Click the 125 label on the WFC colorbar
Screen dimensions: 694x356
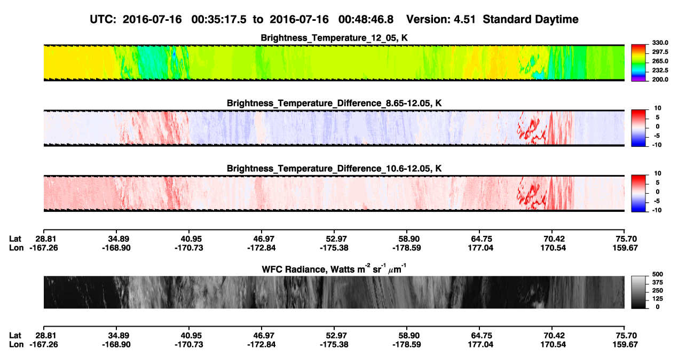coord(657,299)
